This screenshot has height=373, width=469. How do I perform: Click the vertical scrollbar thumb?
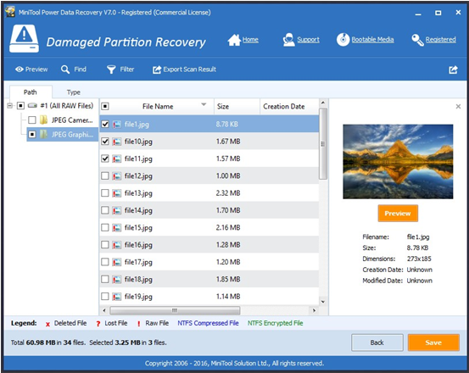(x=323, y=144)
